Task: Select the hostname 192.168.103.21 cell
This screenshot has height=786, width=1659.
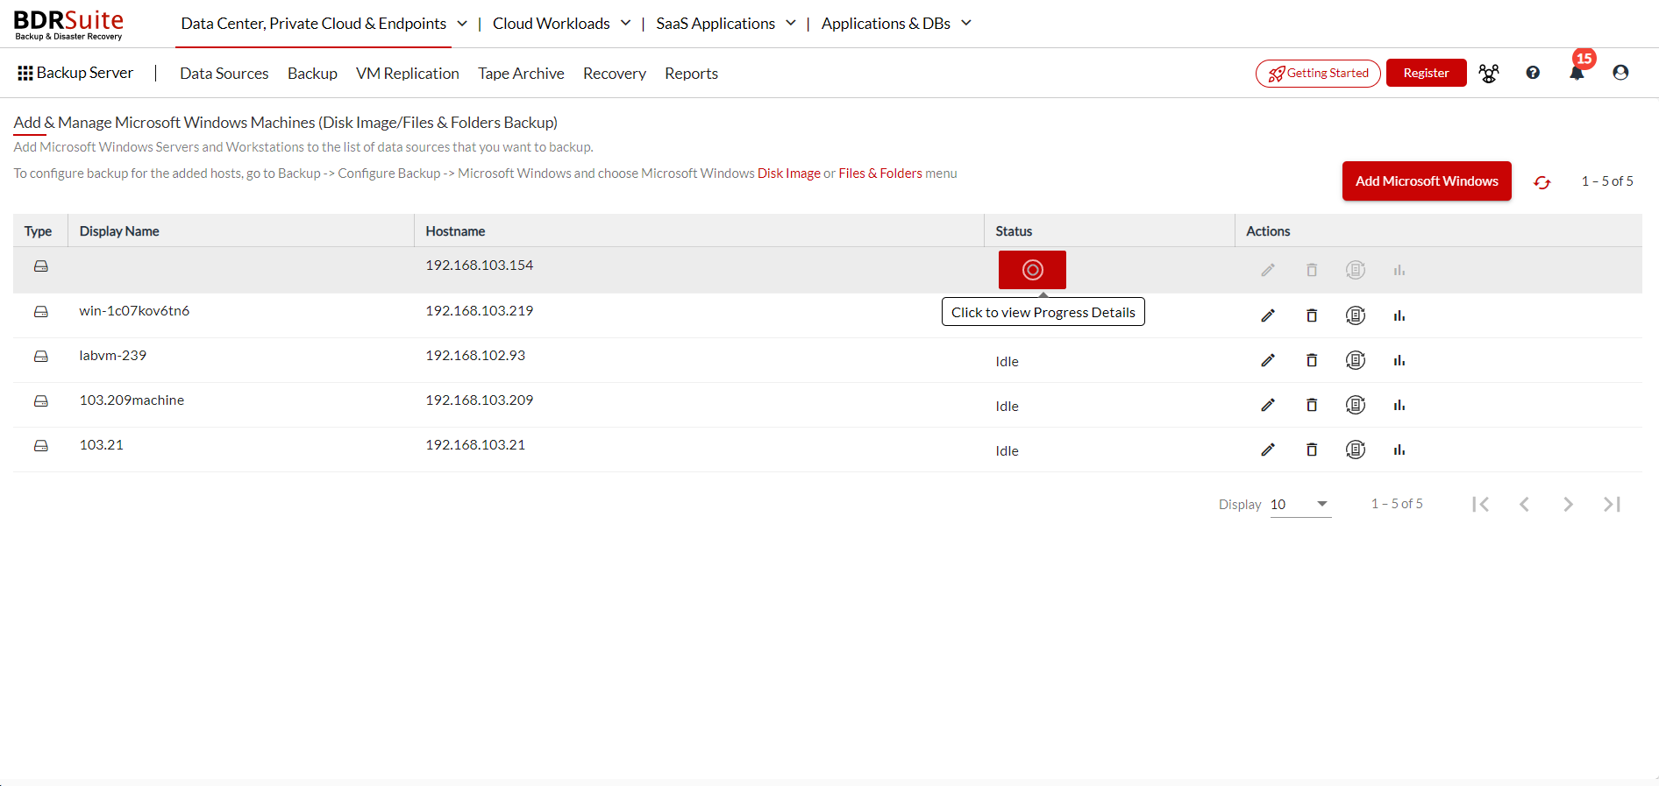Action: (475, 445)
